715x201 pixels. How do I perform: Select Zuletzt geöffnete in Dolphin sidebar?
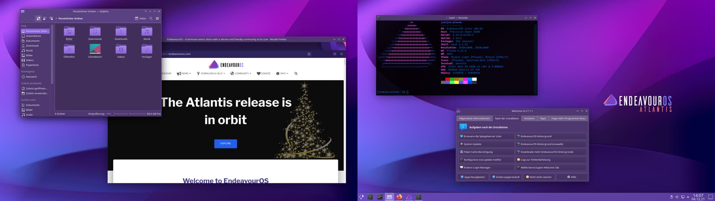(35, 89)
